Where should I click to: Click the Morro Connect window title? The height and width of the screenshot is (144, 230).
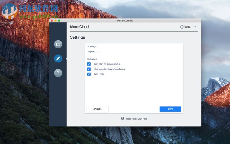click(125, 20)
